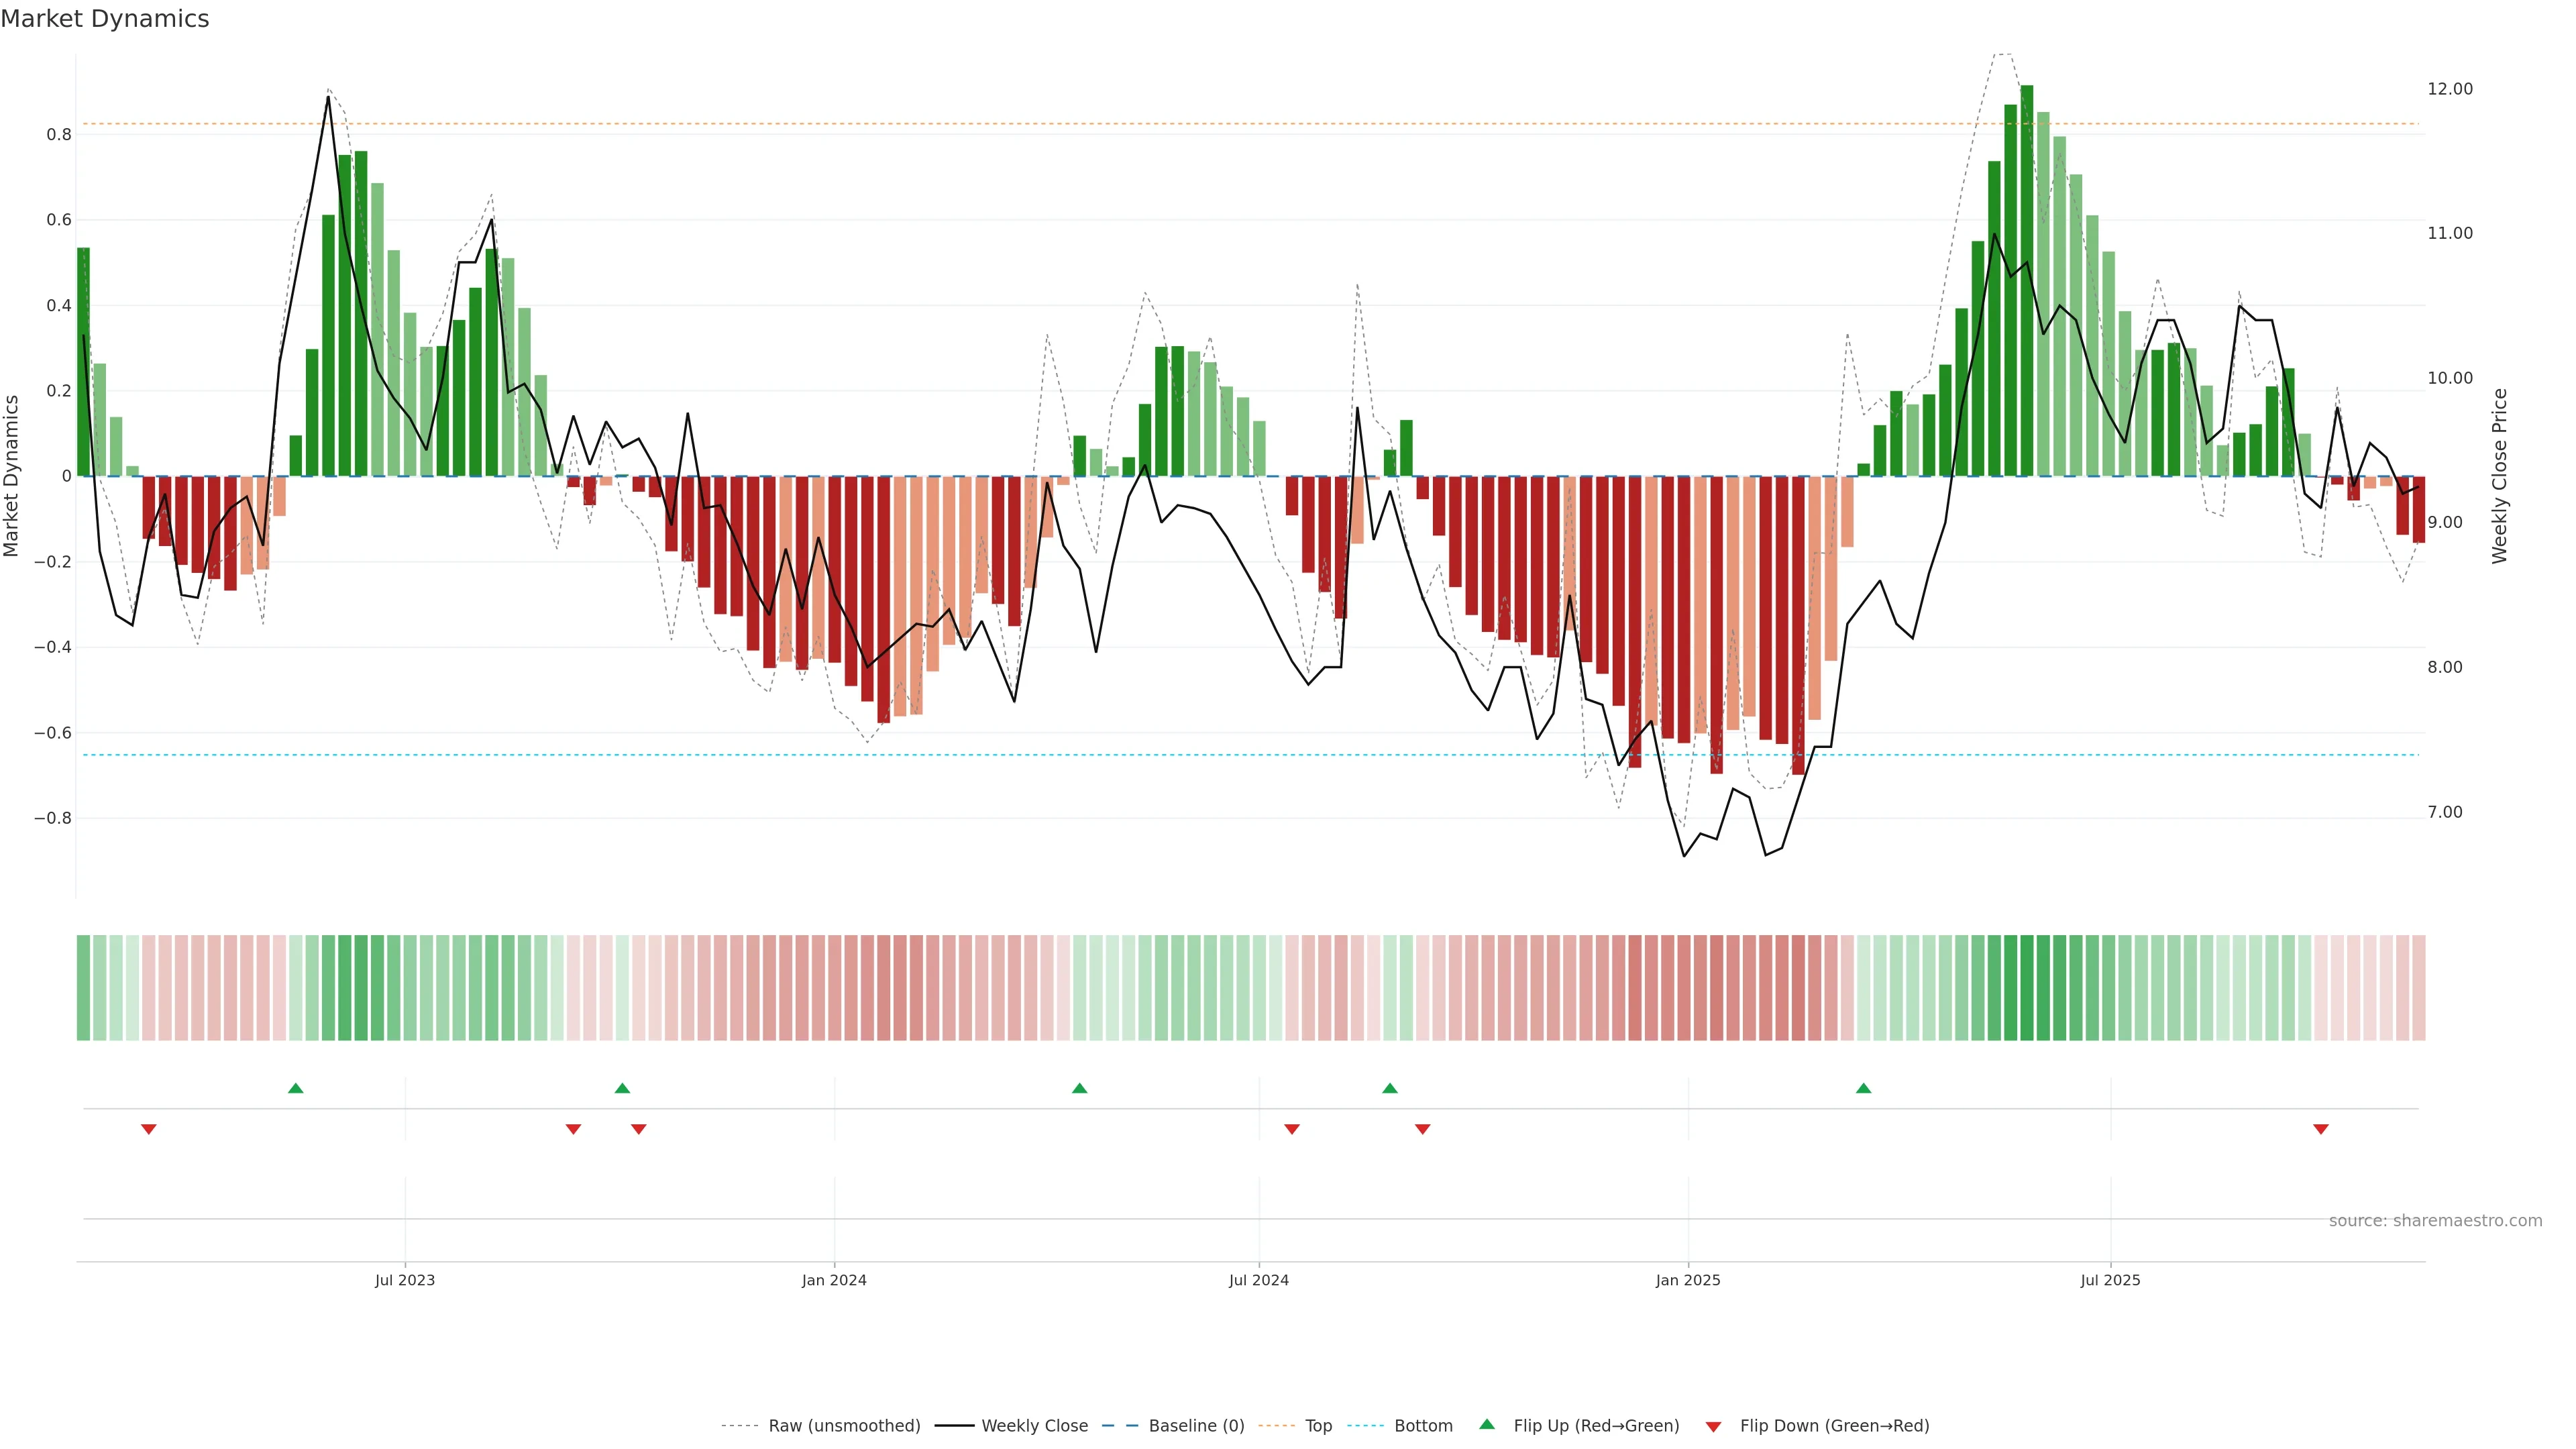Click the source: sharemaestro.com text
Screen dimensions: 2576x1449
(x=2435, y=1221)
